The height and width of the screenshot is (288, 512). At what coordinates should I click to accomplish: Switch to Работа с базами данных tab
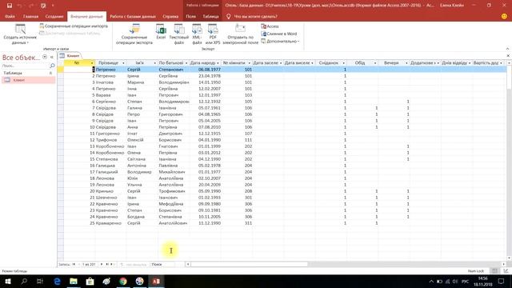tap(133, 16)
